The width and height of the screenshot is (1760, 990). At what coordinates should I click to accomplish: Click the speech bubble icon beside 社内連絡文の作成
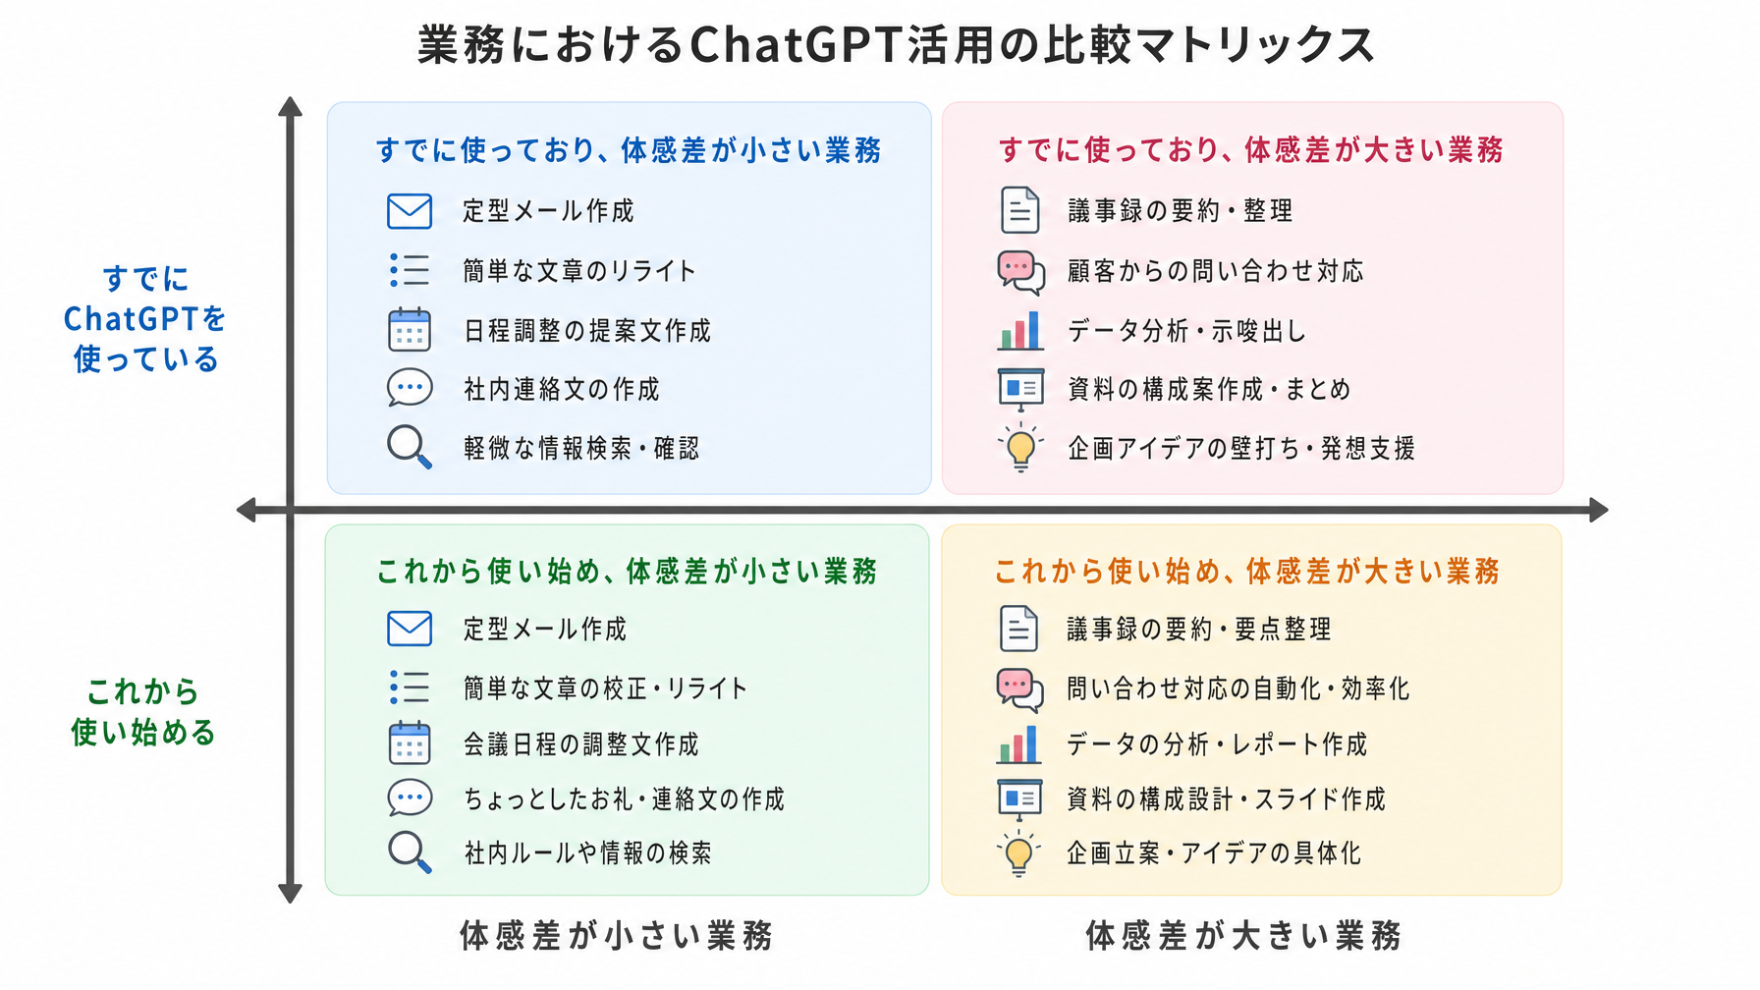pyautogui.click(x=410, y=388)
